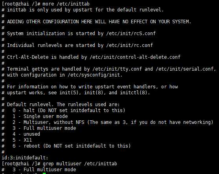This screenshot has height=174, width=219.
Task: Click the '/etc/init/control-alt-delete.conf' path
Action: 135,57
